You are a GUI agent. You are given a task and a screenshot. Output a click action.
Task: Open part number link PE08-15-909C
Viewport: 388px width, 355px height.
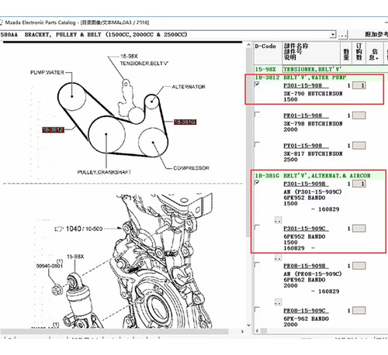[x=306, y=311]
